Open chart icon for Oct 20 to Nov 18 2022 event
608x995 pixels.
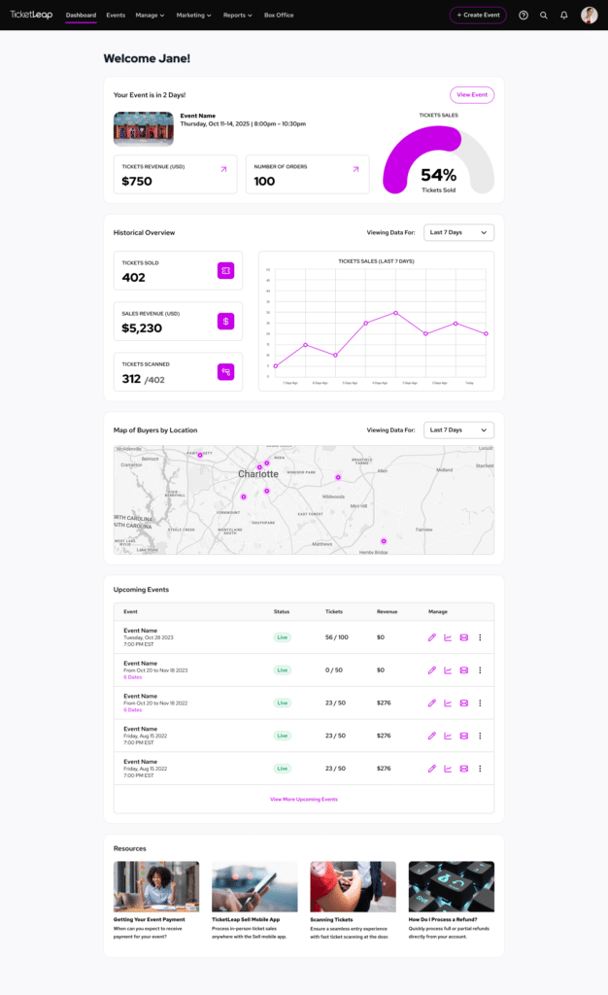(448, 703)
